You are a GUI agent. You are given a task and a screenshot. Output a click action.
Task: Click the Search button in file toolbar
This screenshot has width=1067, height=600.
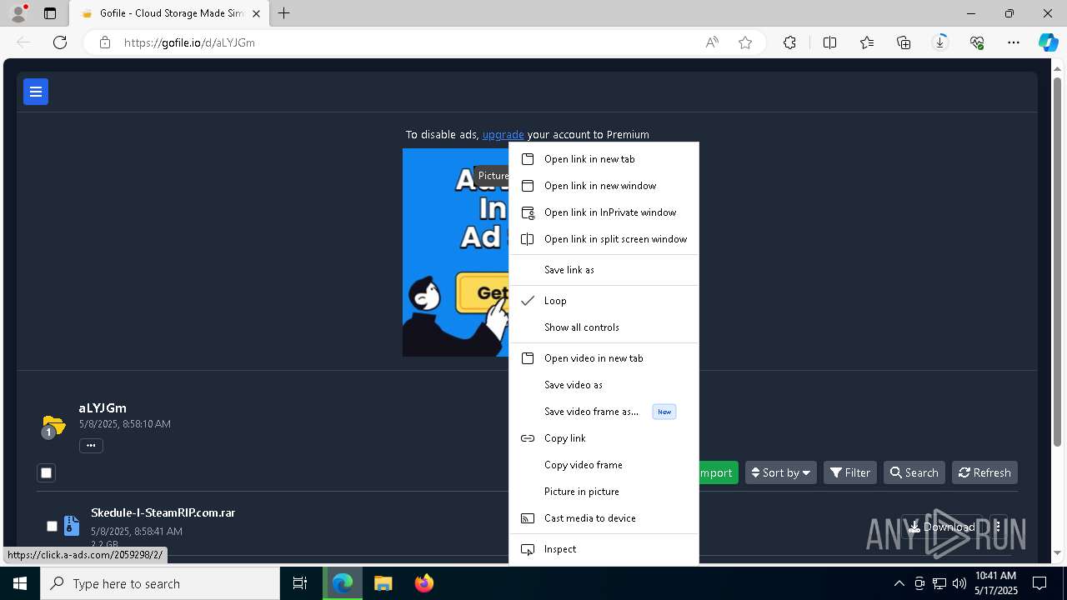[x=914, y=472]
